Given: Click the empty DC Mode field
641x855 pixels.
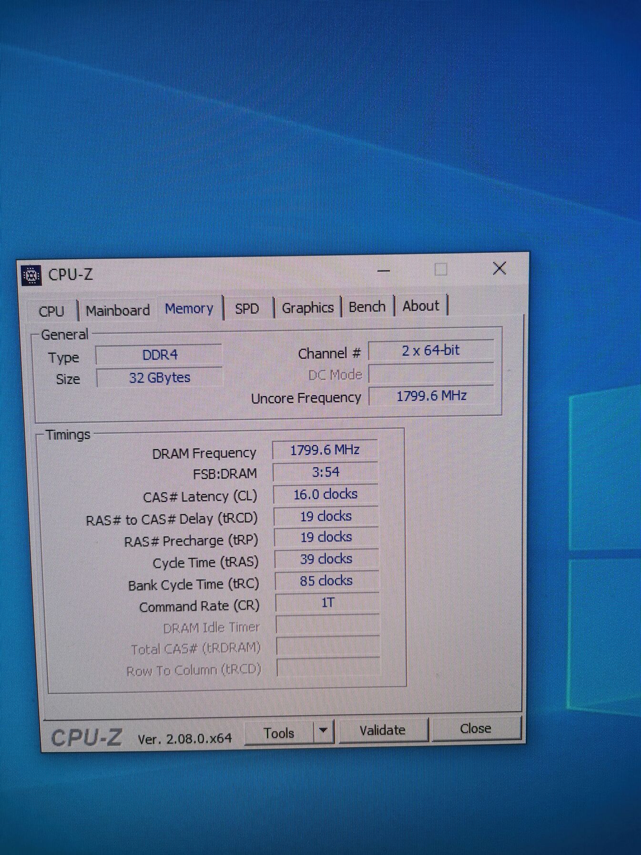Looking at the screenshot, I should click(432, 373).
